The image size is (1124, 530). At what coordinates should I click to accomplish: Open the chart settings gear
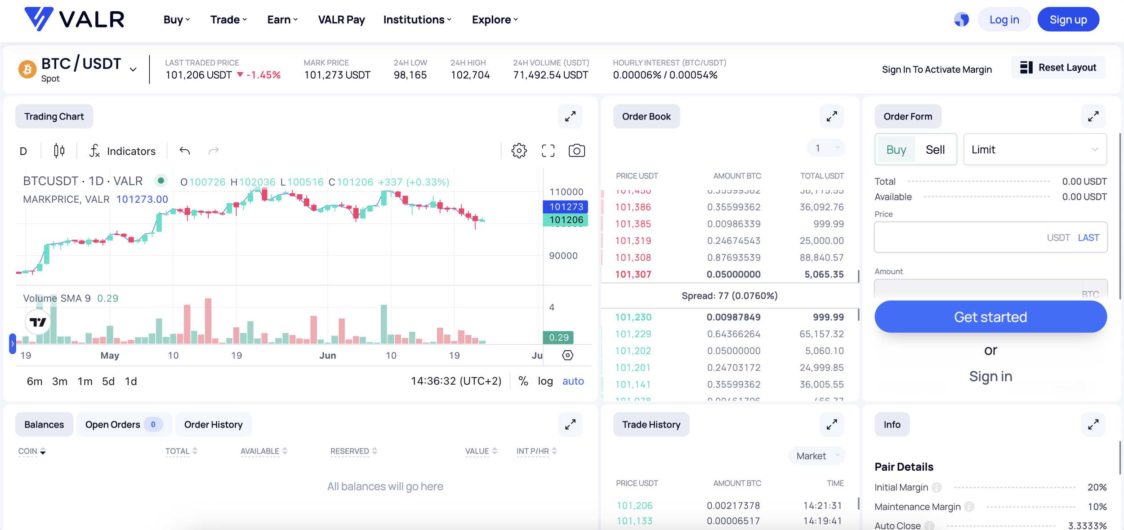519,151
